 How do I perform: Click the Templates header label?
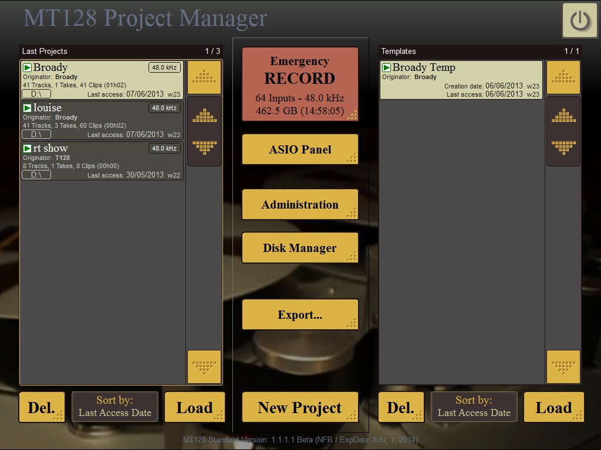point(399,52)
